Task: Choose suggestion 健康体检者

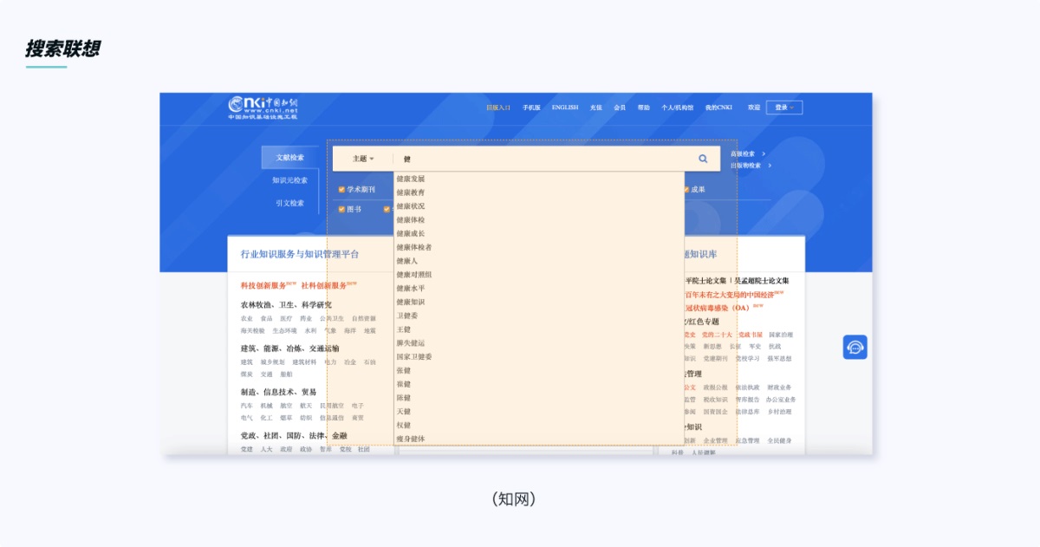Action: click(414, 247)
